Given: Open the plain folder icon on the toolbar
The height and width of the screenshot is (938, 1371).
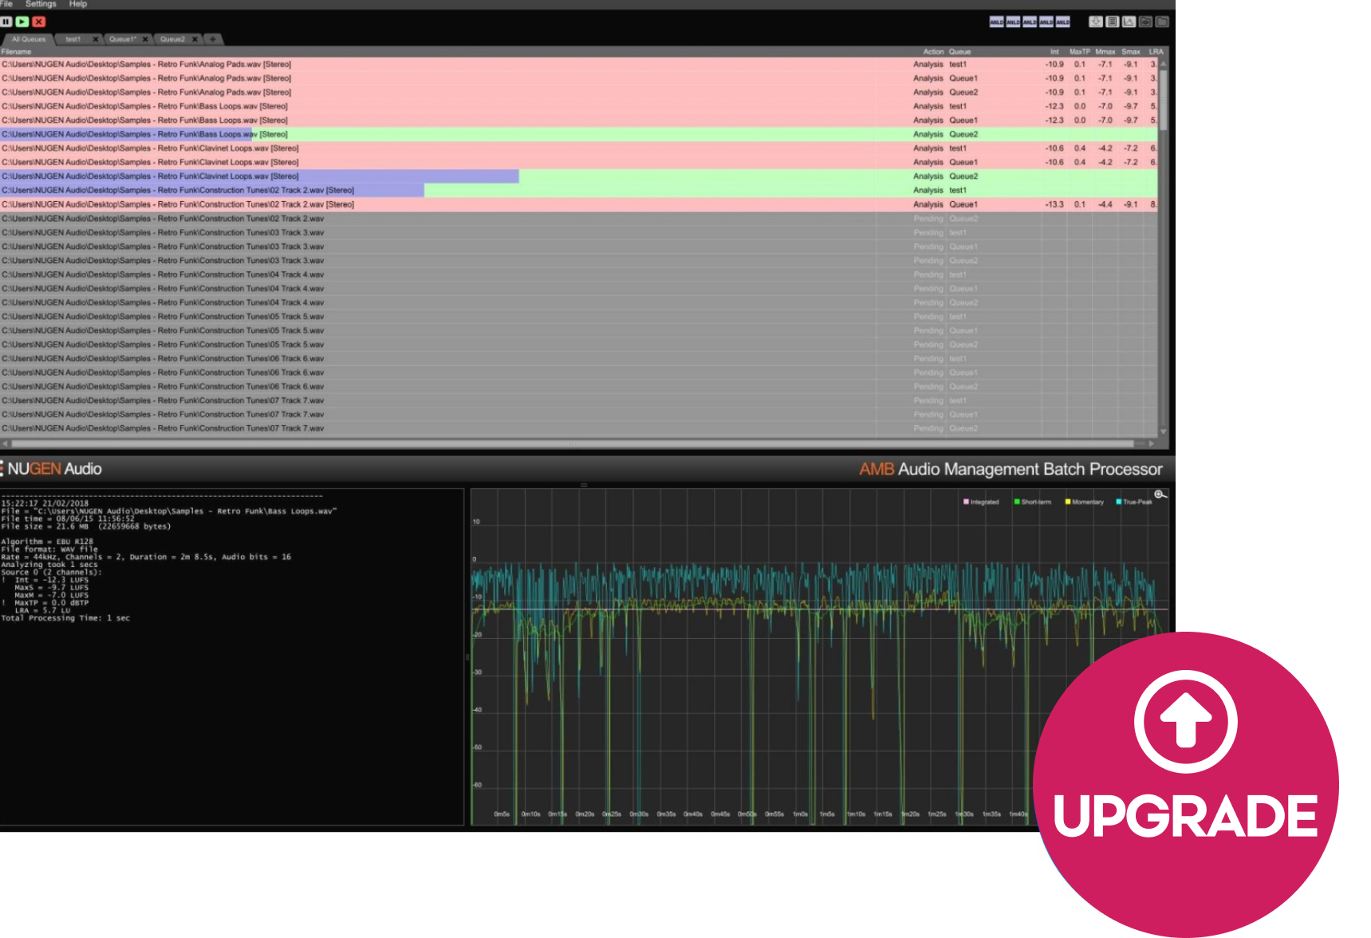Looking at the screenshot, I should (x=1164, y=22).
